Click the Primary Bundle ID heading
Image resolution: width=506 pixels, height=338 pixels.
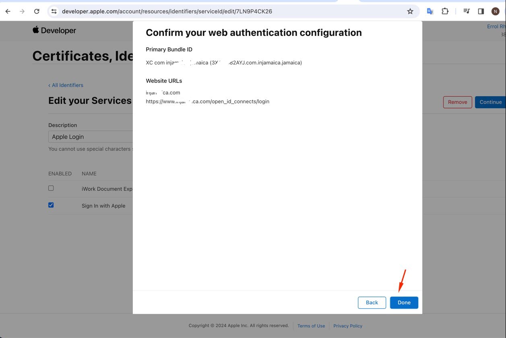(x=169, y=49)
